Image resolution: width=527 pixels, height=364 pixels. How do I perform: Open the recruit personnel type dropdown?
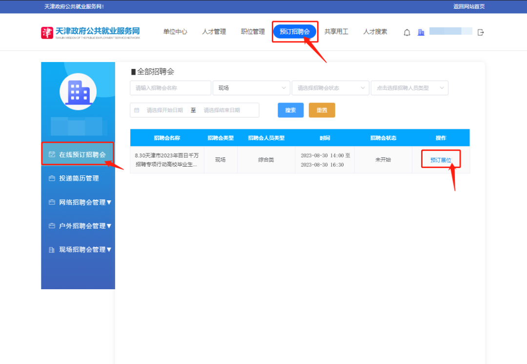tap(409, 88)
